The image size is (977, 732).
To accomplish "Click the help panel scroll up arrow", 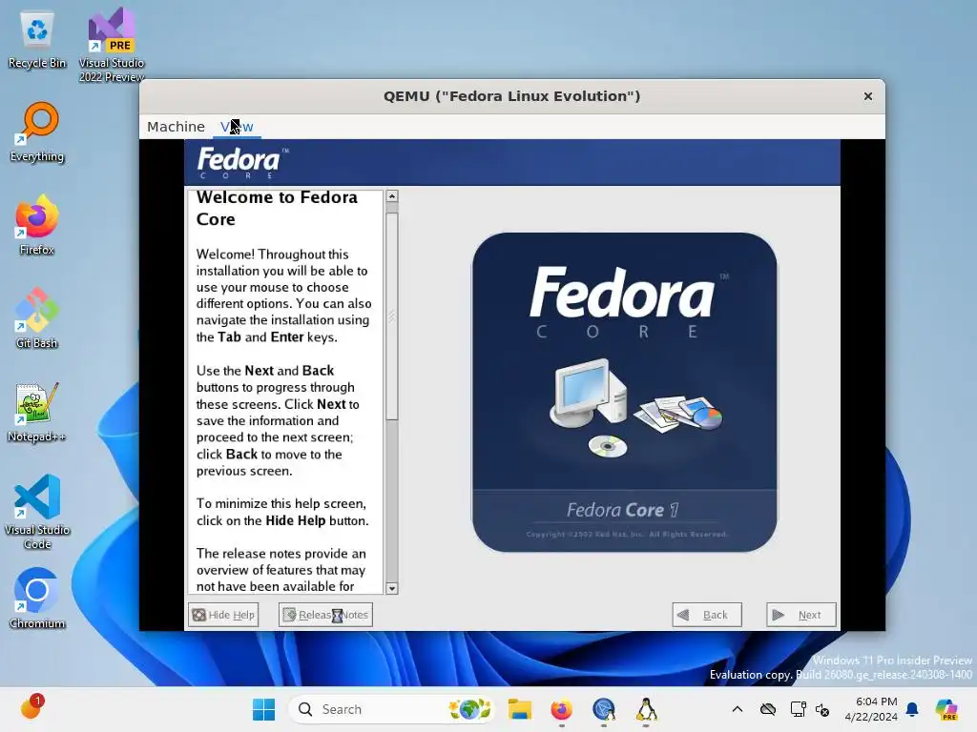I will (392, 196).
